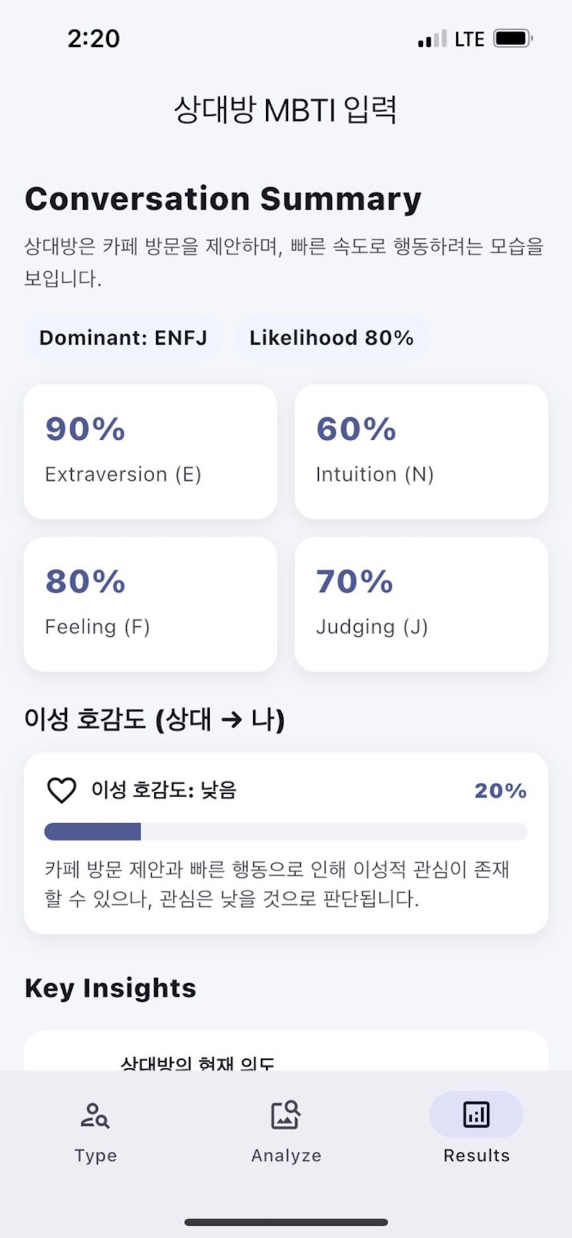Viewport: 572px width, 1238px height.
Task: Open the 70% Judging (J) card
Action: (421, 604)
